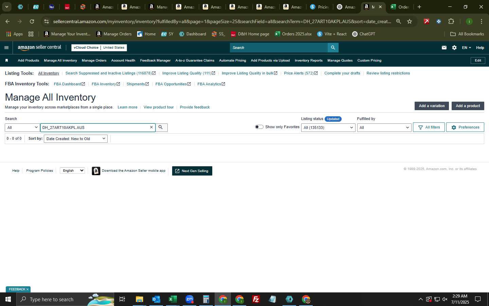
Task: Click Add a product button
Action: (468, 106)
